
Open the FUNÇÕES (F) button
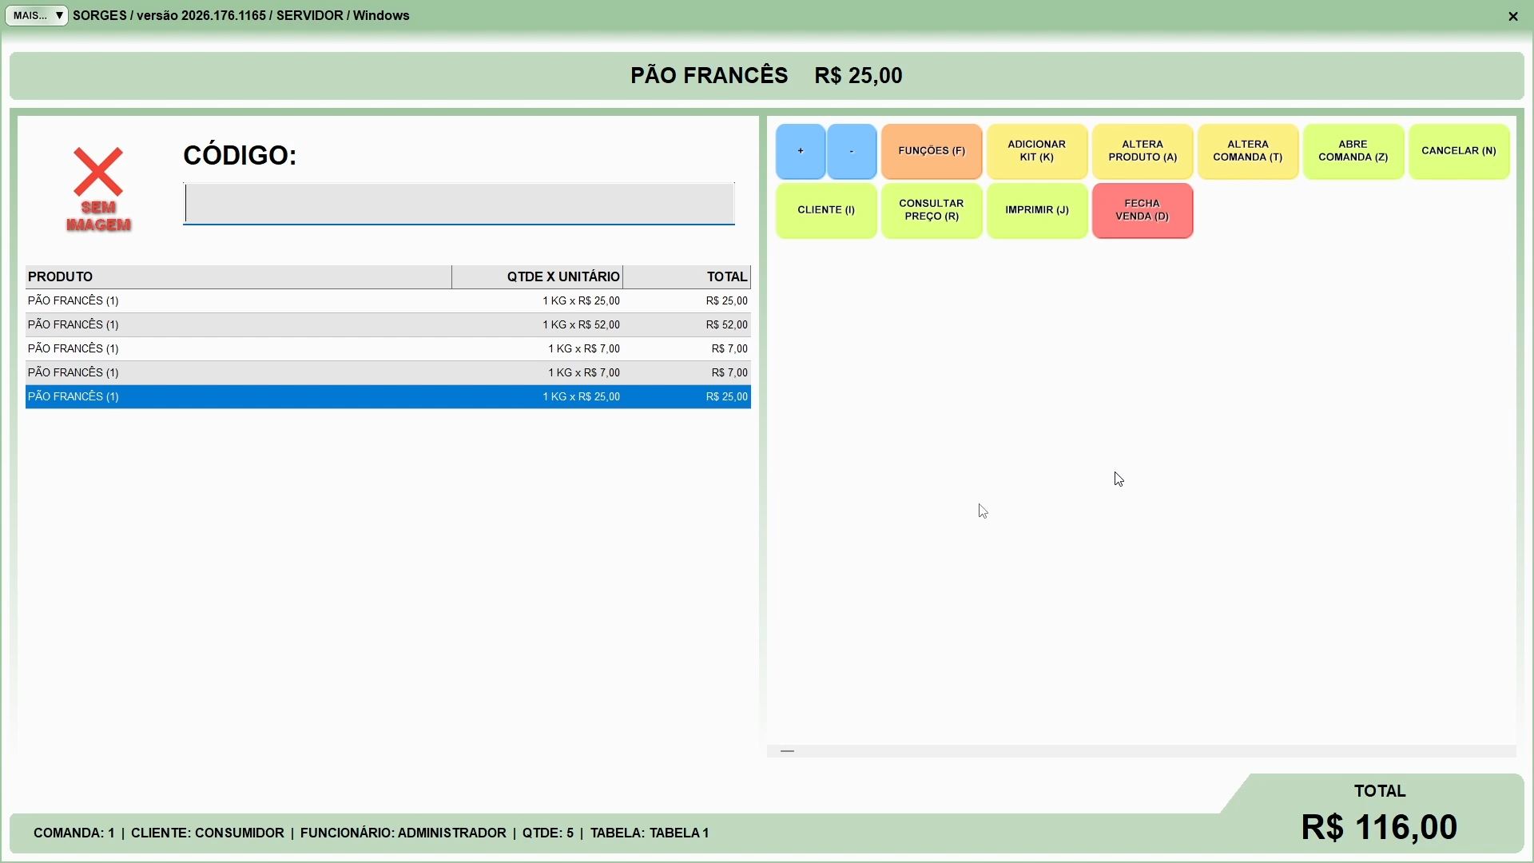(x=932, y=151)
